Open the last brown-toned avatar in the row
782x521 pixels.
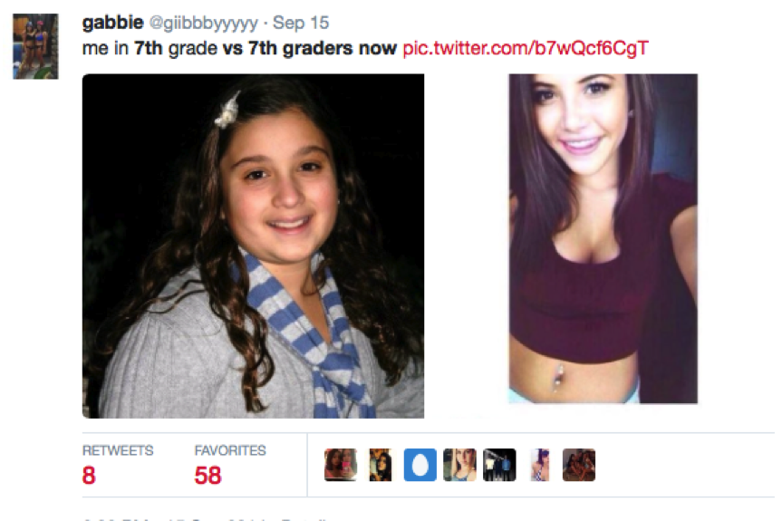(579, 465)
